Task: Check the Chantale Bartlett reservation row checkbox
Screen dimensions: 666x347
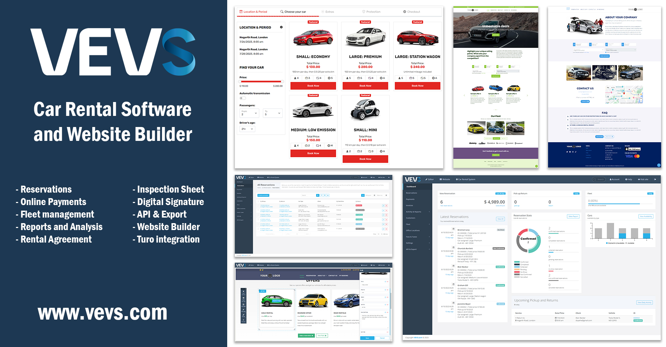Action: tap(258, 210)
